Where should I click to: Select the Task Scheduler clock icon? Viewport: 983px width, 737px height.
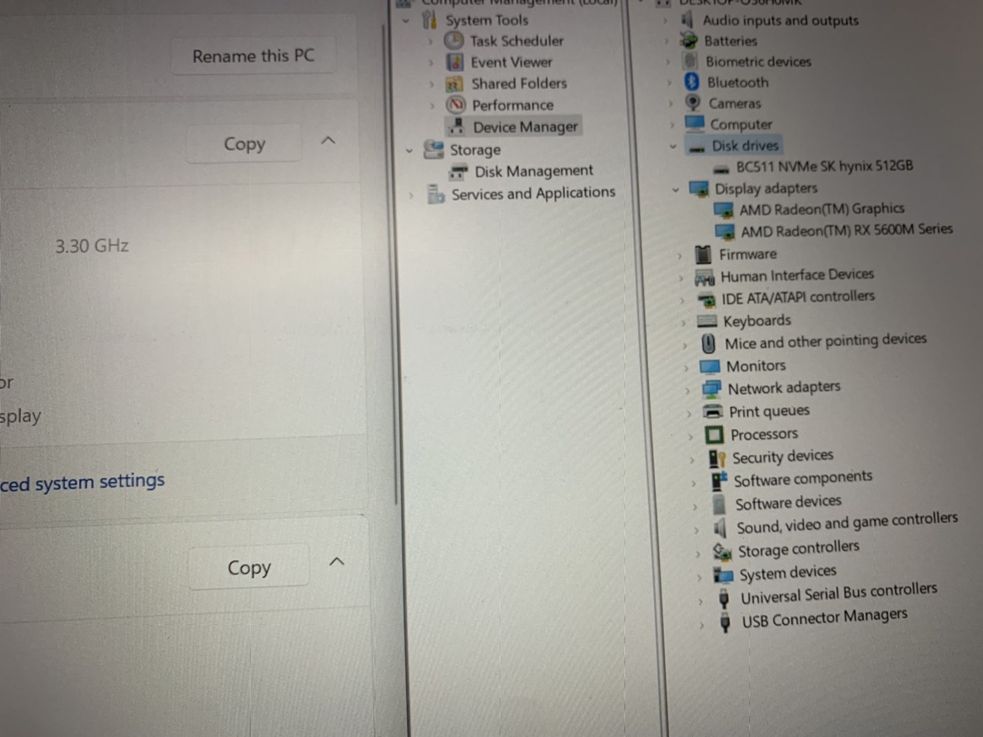pos(454,41)
